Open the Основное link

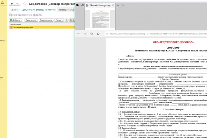point(15,10)
